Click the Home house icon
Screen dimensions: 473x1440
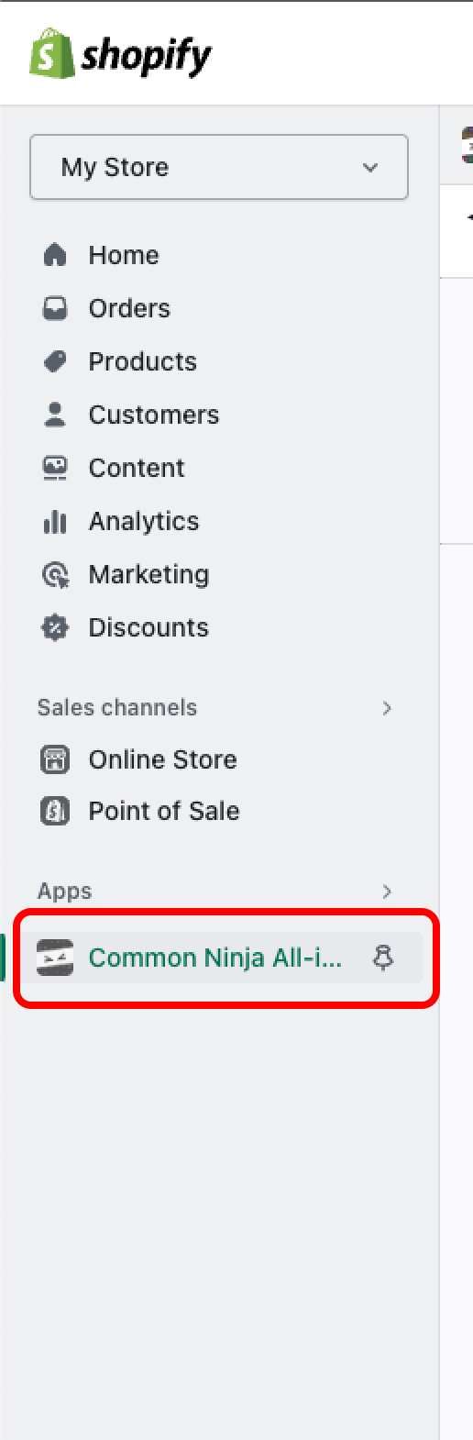coord(55,255)
